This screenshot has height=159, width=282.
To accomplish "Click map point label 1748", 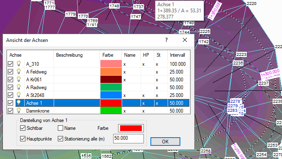I will [x=114, y=6].
